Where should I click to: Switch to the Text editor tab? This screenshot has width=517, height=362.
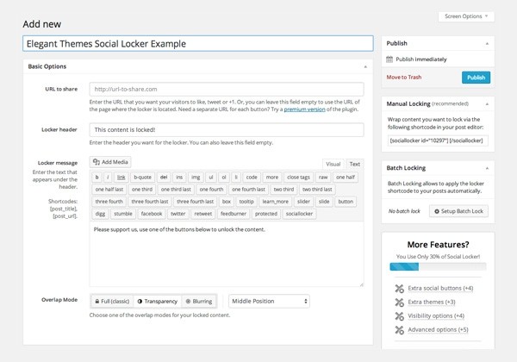point(354,164)
